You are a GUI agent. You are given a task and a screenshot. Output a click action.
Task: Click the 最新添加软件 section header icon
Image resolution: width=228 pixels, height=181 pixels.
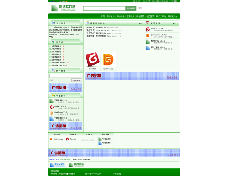pos(88,23)
